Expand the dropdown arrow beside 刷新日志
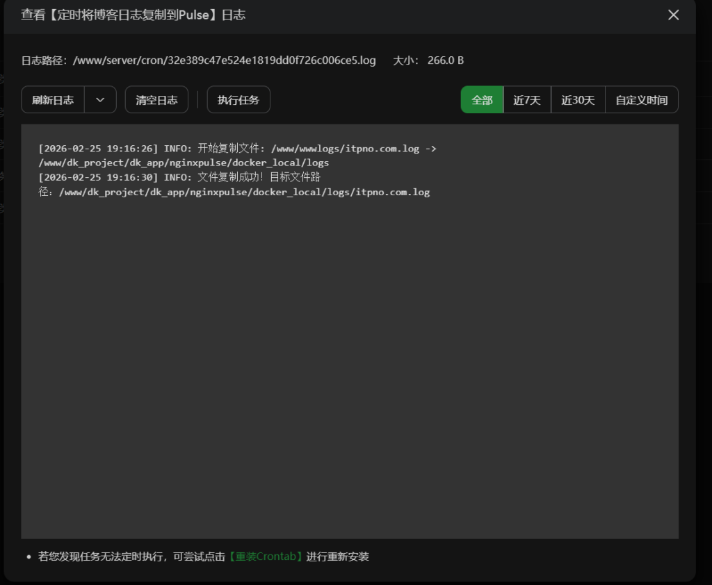The height and width of the screenshot is (585, 712). click(x=100, y=100)
